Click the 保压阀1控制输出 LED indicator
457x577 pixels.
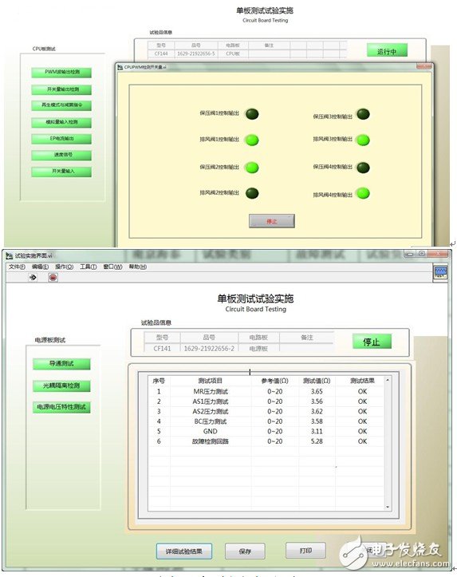click(x=252, y=113)
